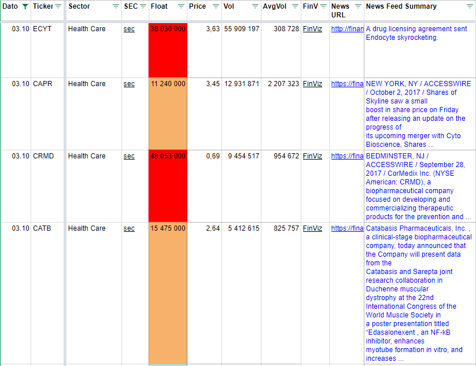
Task: Select the red float cell 38 030 000
Action: tap(168, 50)
